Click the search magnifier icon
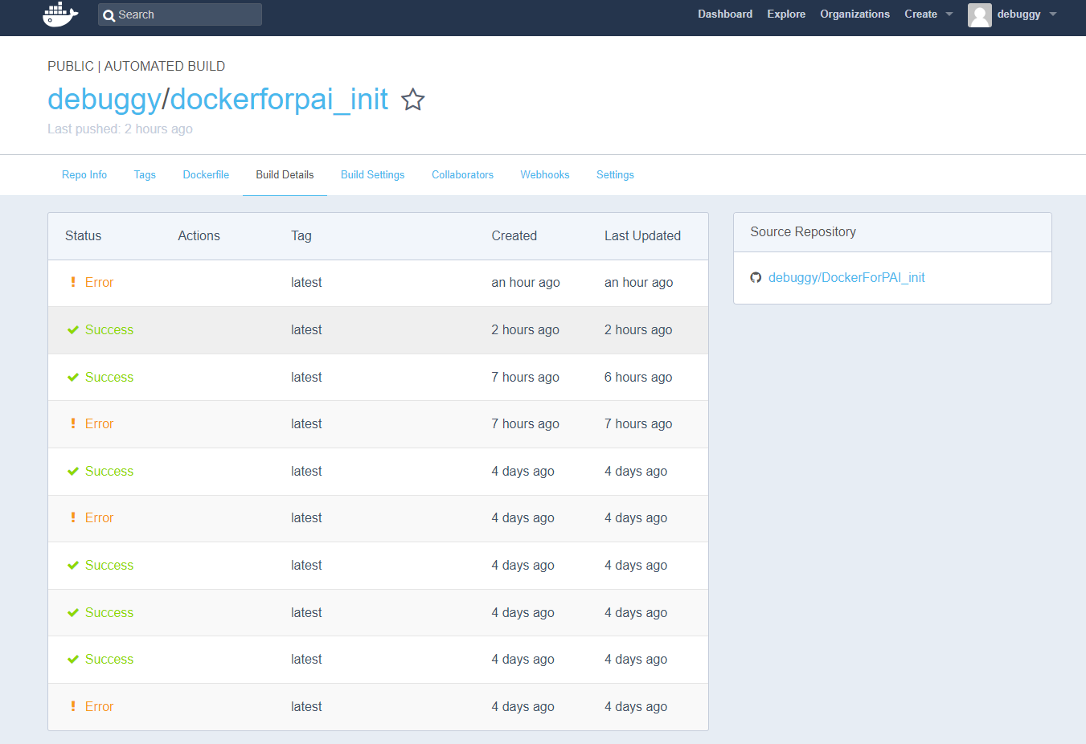The height and width of the screenshot is (744, 1086). coord(109,15)
